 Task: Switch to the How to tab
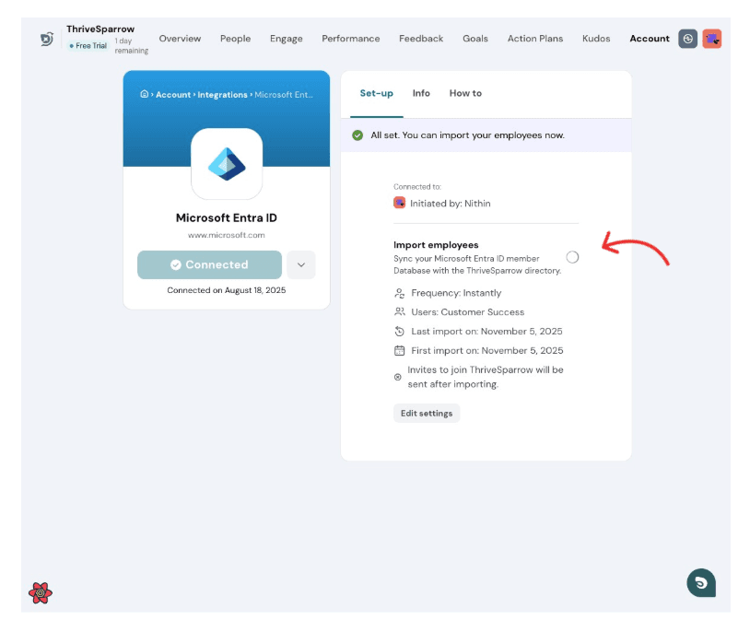tap(465, 93)
